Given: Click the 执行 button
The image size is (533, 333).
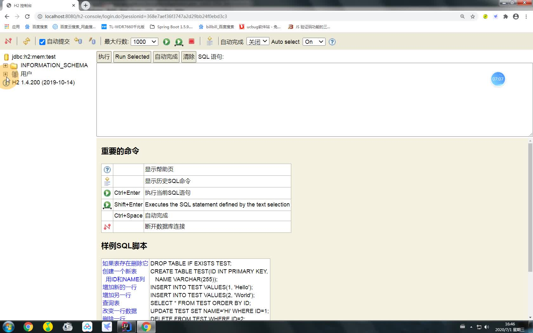Looking at the screenshot, I should 104,57.
